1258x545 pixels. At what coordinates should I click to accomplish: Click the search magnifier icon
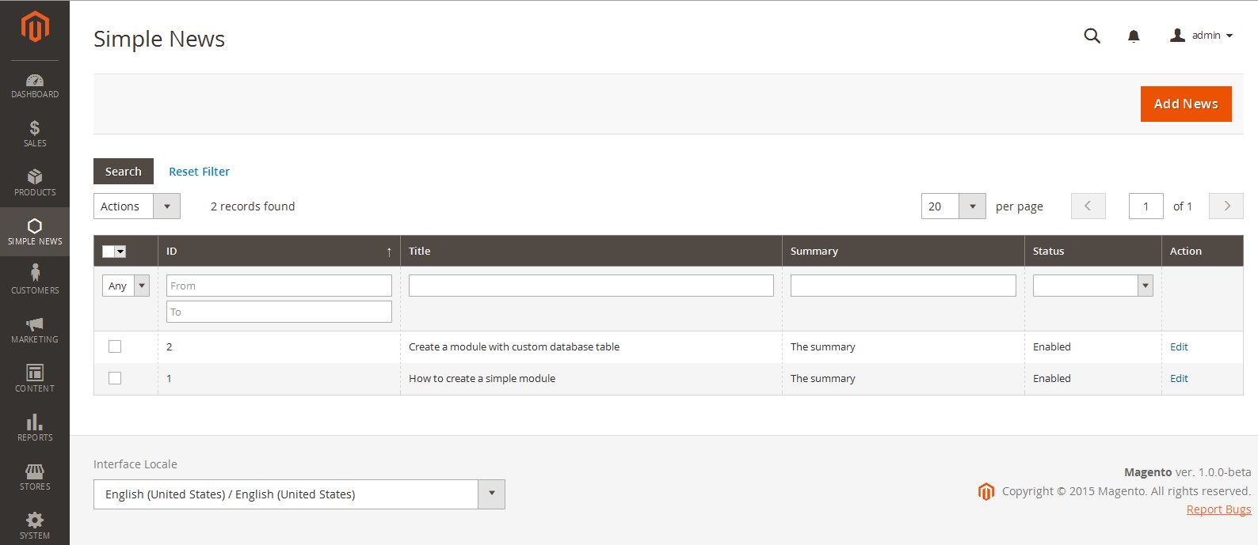pos(1092,36)
